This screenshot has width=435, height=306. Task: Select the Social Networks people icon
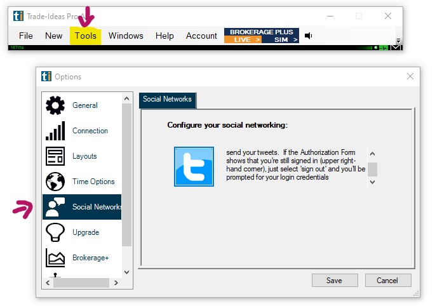coord(55,207)
